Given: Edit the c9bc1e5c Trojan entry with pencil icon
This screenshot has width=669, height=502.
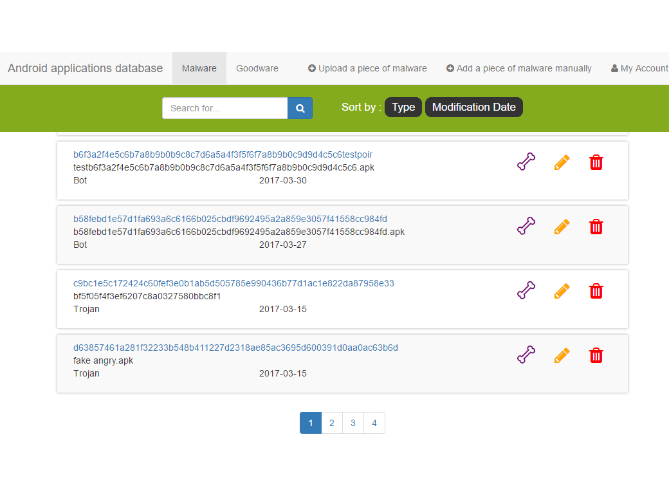Looking at the screenshot, I should 561,291.
